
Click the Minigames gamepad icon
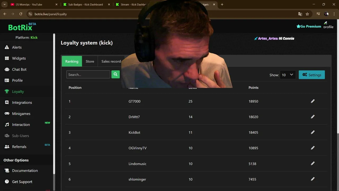pos(7,114)
